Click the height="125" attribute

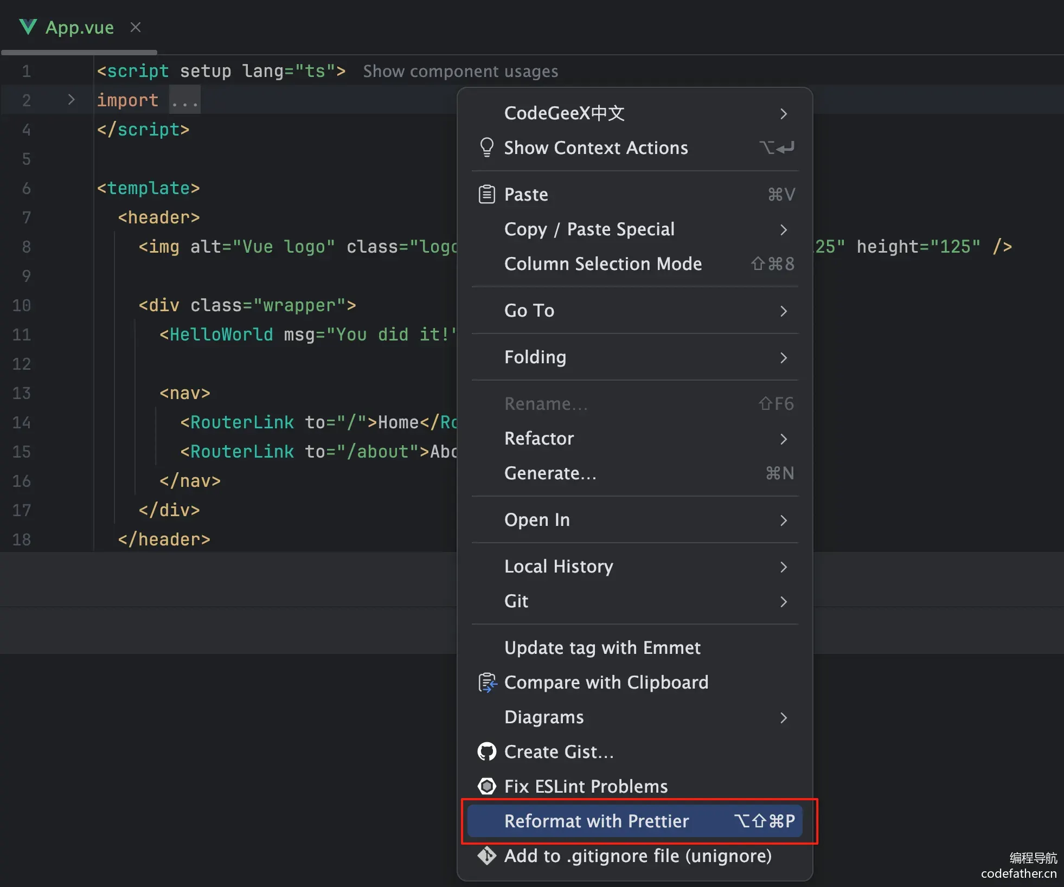click(x=919, y=247)
